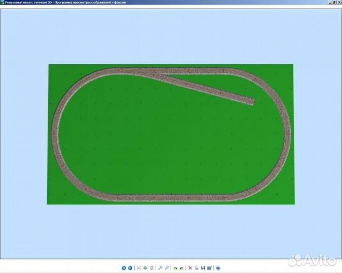Open Help with the question mark icon
The width and height of the screenshot is (342, 273).
pyautogui.click(x=218, y=268)
